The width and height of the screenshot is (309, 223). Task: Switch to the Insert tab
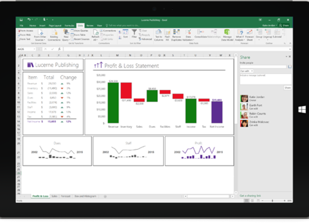42,26
